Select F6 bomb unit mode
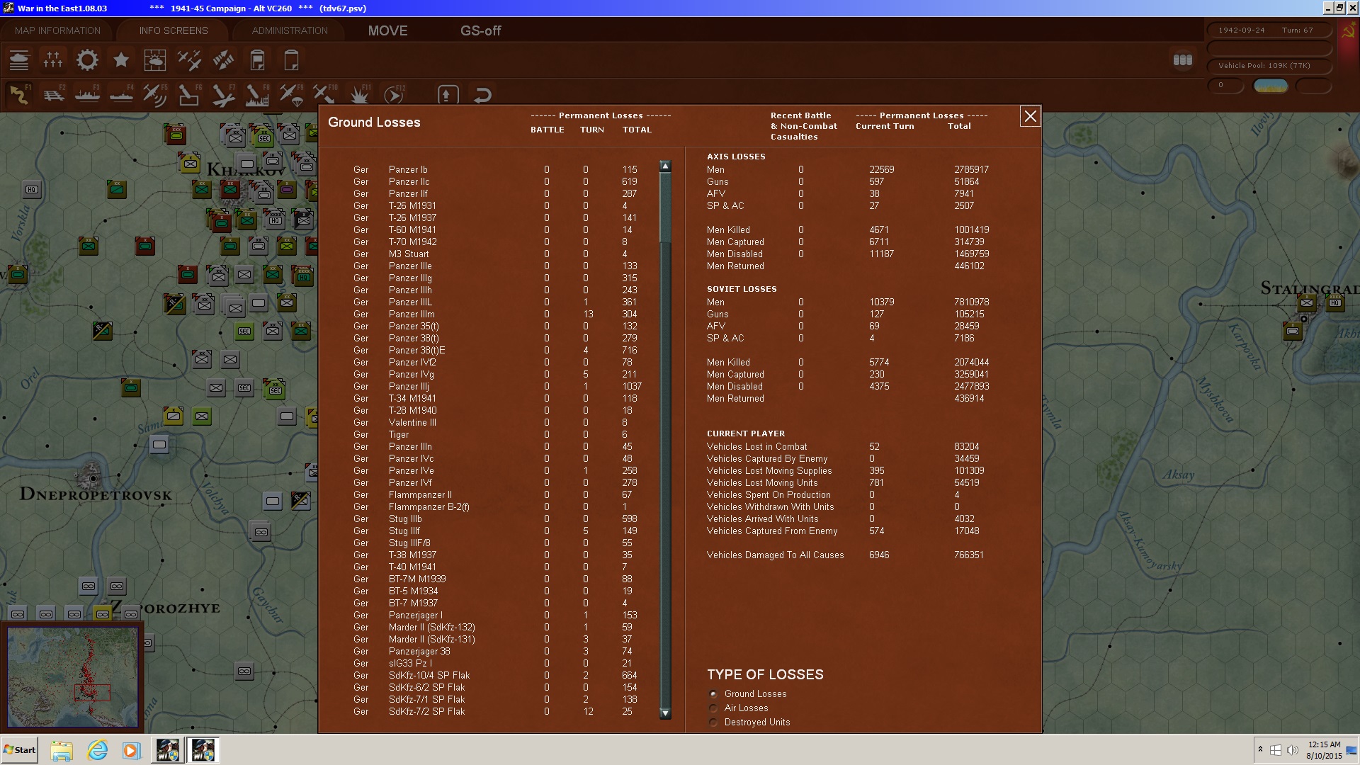The width and height of the screenshot is (1360, 765). click(x=189, y=94)
